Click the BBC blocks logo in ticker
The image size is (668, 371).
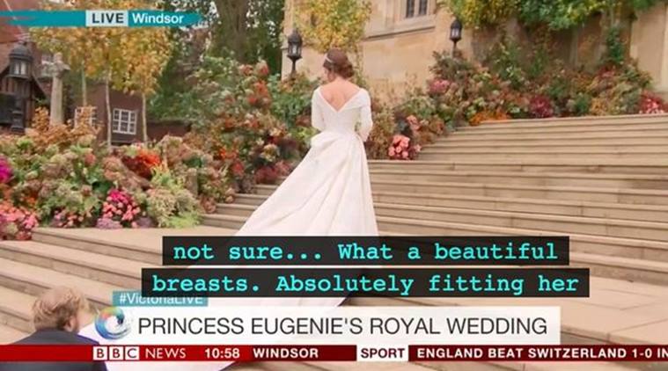point(116,353)
